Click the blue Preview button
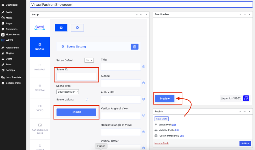Screen dimensions: 255x150 point(164,98)
